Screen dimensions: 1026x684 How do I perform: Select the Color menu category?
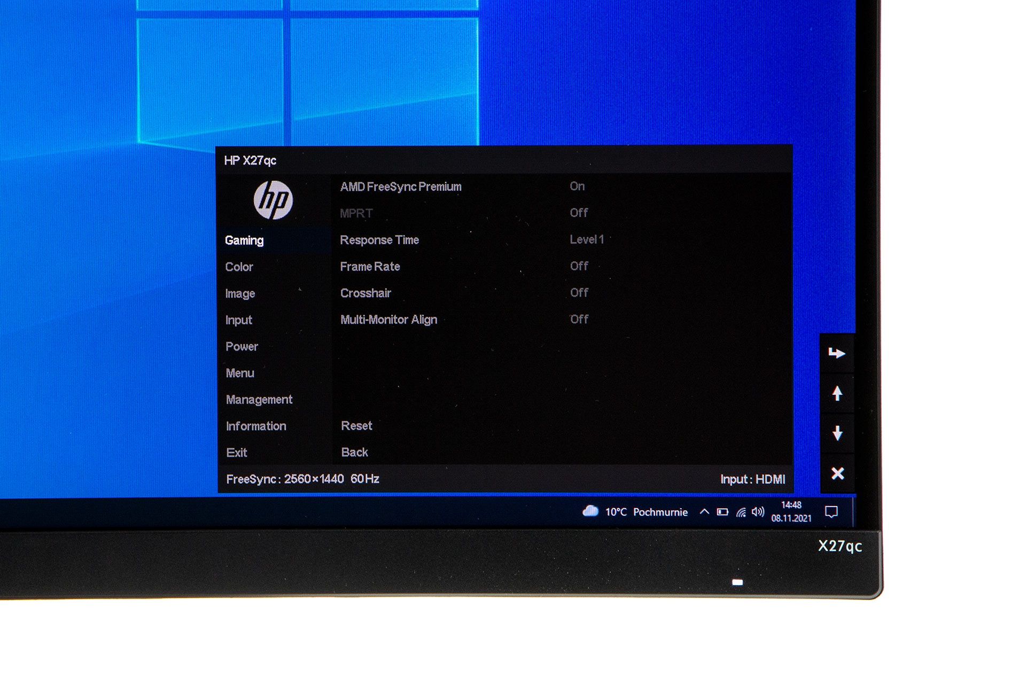point(239,267)
